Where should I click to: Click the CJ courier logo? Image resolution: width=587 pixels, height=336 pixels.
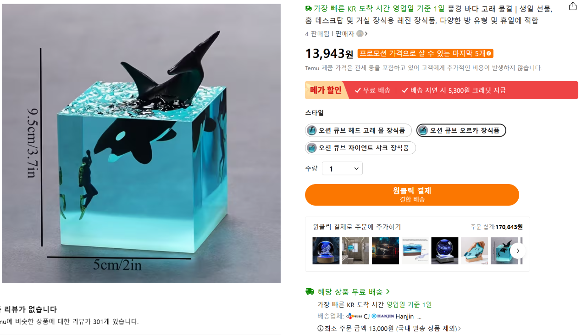(x=354, y=316)
